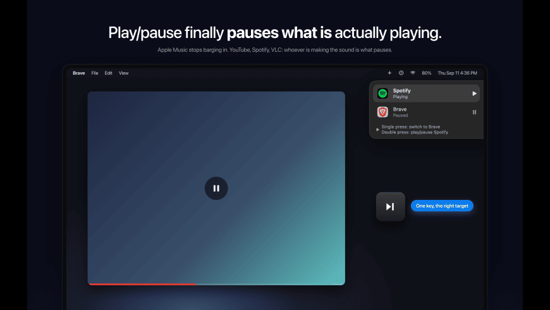
Task: Click the Brave 'Paused' status text
Action: 400,116
